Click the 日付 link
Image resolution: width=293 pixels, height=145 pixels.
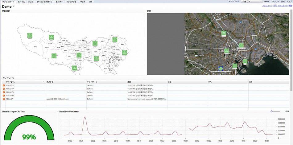pos(275,6)
